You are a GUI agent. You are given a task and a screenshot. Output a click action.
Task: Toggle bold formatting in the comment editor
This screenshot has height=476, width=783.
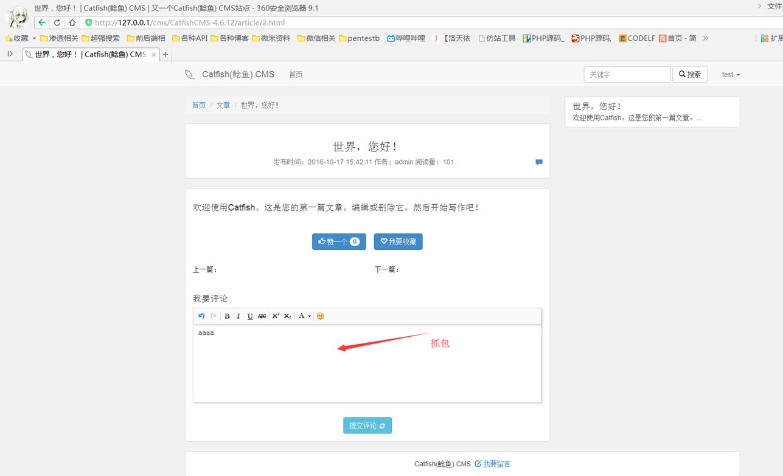(227, 316)
